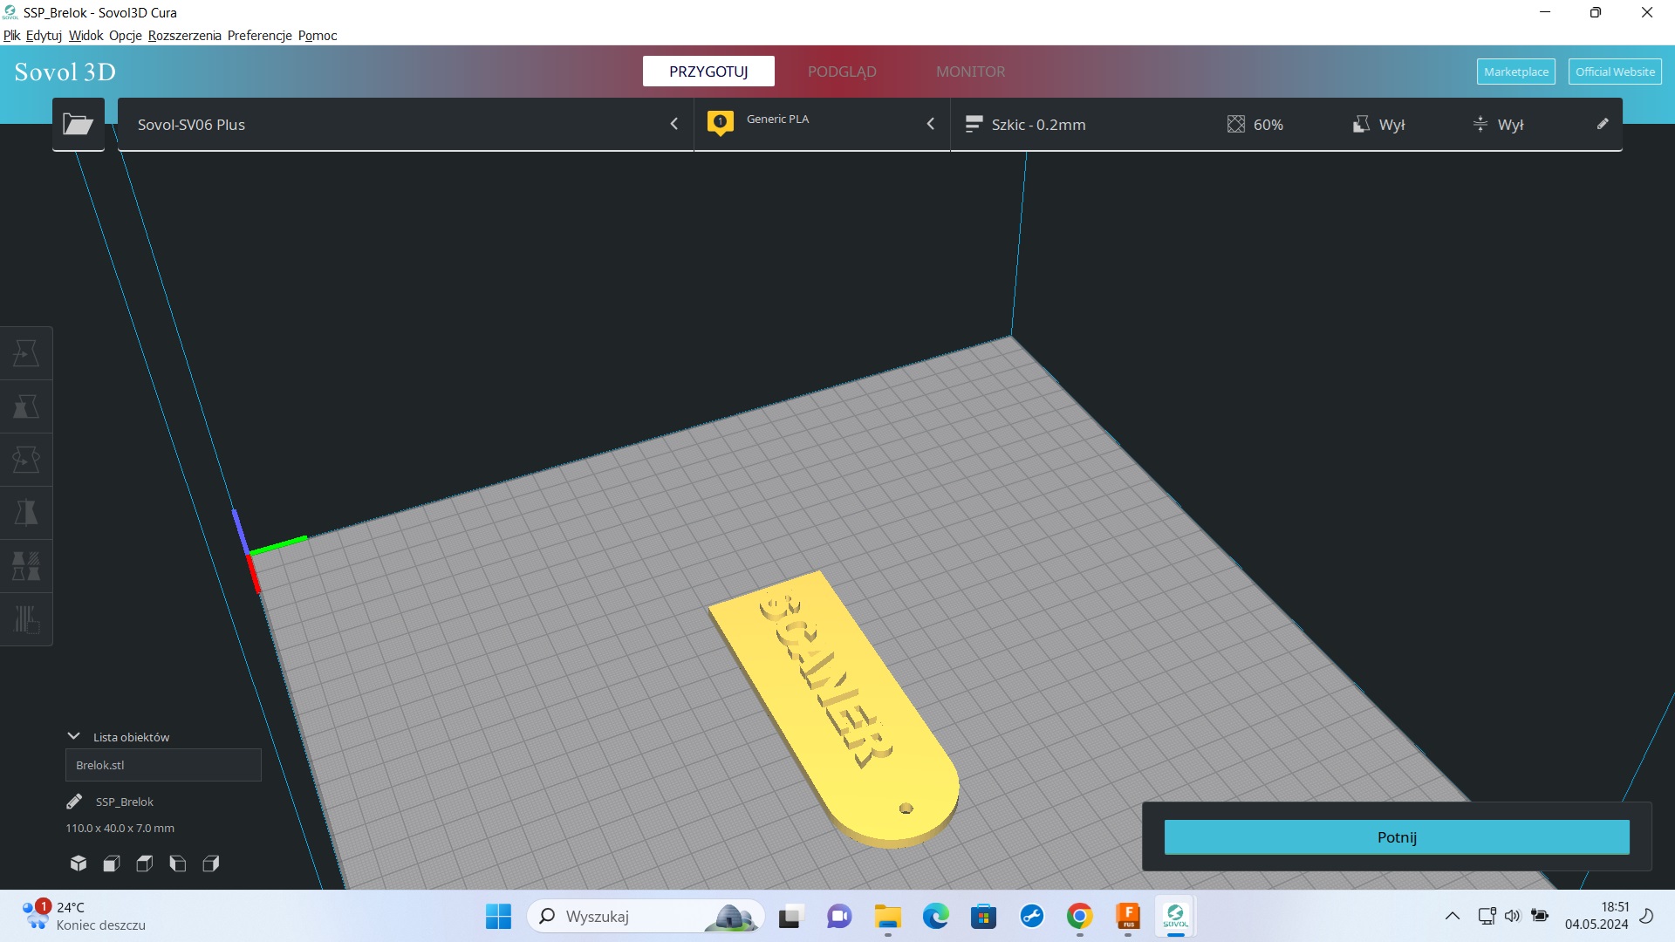The width and height of the screenshot is (1675, 942).
Task: Edit job name SSP_Brelok pencil icon
Action: click(74, 802)
